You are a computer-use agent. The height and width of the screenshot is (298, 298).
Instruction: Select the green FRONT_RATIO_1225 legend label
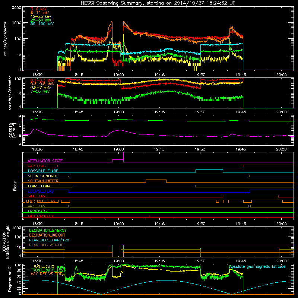coord(48,270)
